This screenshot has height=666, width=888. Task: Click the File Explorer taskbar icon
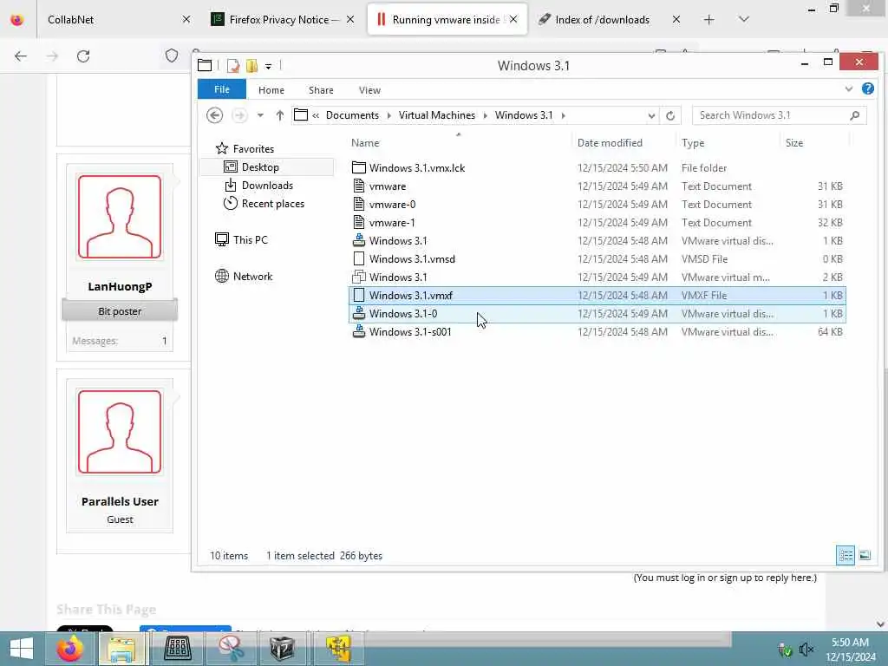pyautogui.click(x=122, y=649)
